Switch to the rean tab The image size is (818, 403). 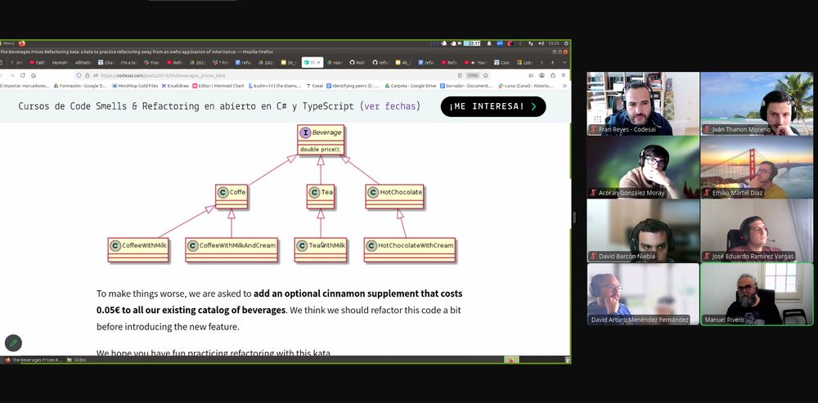tap(336, 63)
